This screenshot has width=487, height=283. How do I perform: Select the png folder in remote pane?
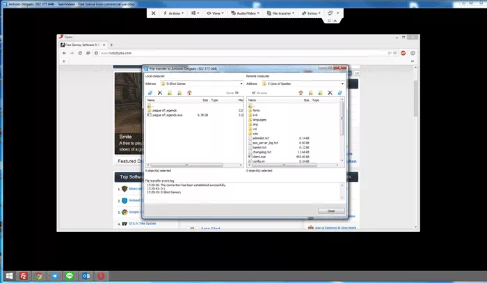253,124
